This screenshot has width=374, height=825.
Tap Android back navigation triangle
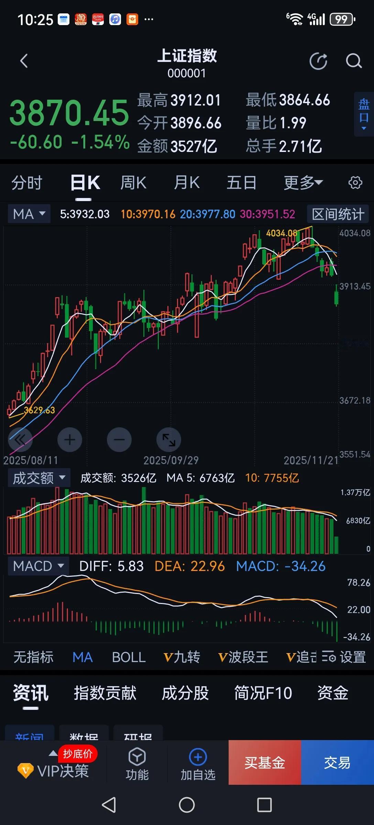[109, 805]
